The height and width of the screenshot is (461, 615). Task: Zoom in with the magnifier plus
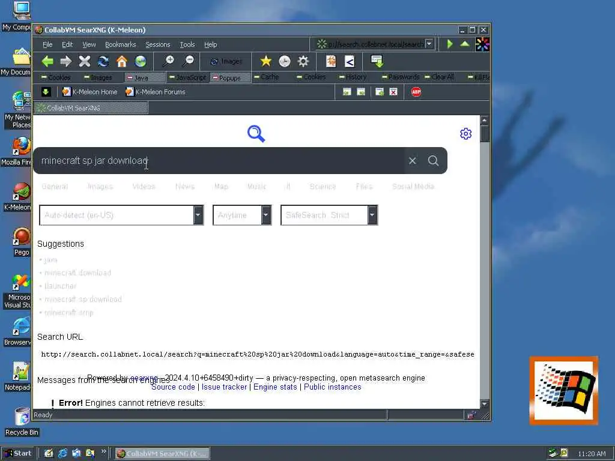click(169, 61)
